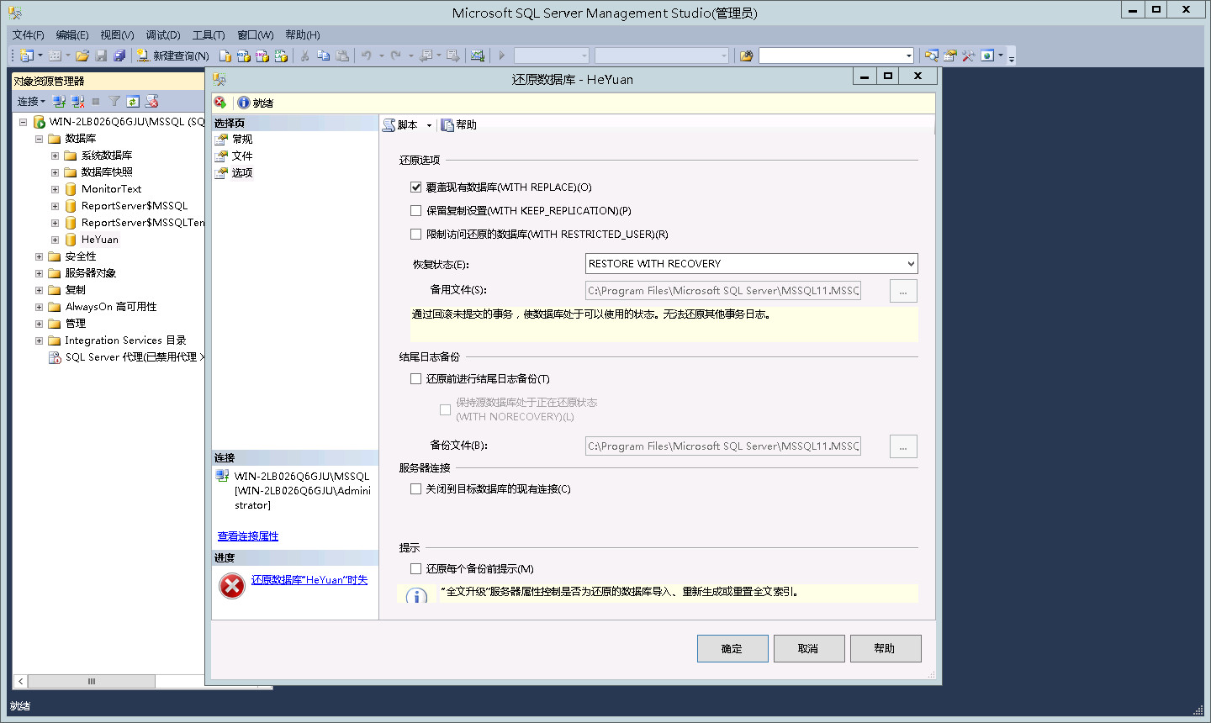
Task: Check 还原前进行结尾日志备份
Action: coord(415,379)
